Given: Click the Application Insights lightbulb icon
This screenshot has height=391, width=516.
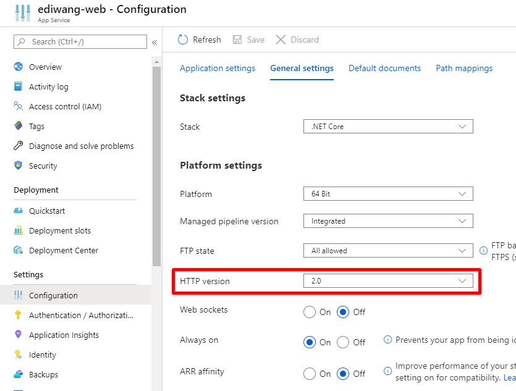Looking at the screenshot, I should point(19,335).
